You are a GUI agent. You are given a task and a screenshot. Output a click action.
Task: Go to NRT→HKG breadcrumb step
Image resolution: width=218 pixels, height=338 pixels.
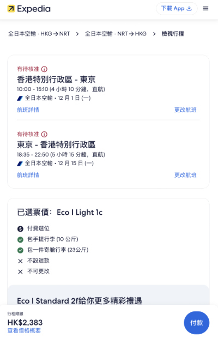click(116, 34)
